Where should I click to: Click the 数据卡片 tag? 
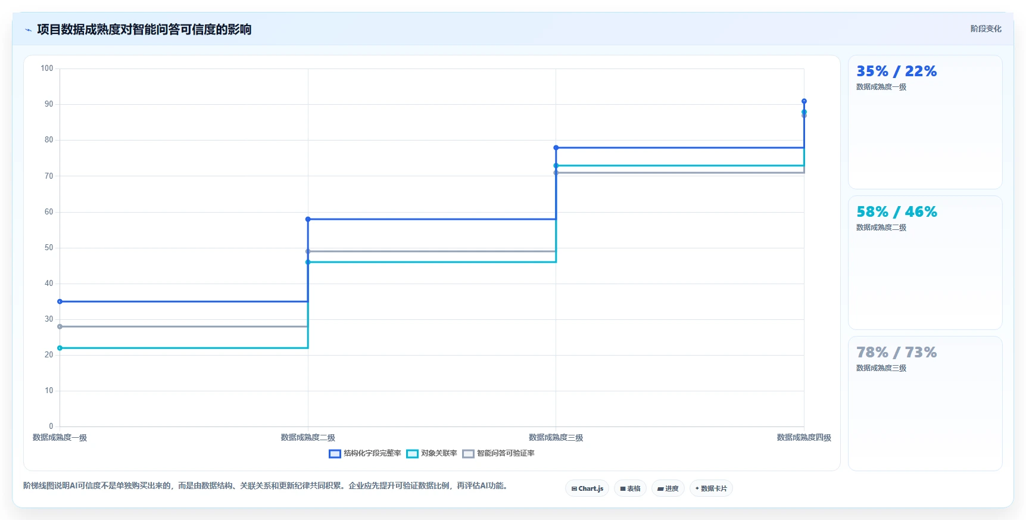point(711,488)
